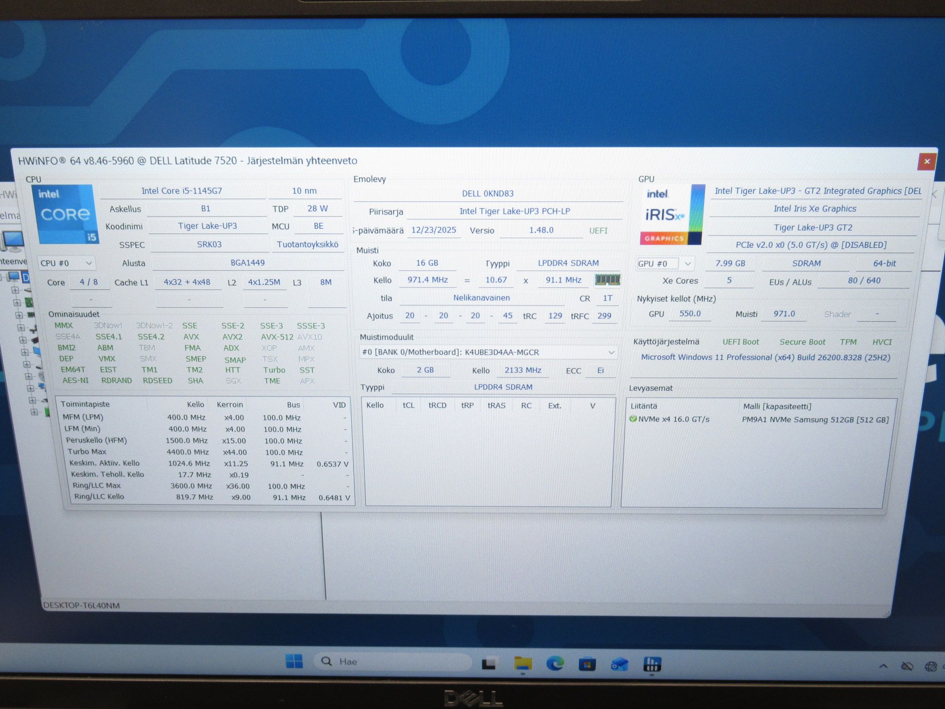Open the GPU #0 selector dropdown
Screen dimensions: 945x709
(665, 264)
